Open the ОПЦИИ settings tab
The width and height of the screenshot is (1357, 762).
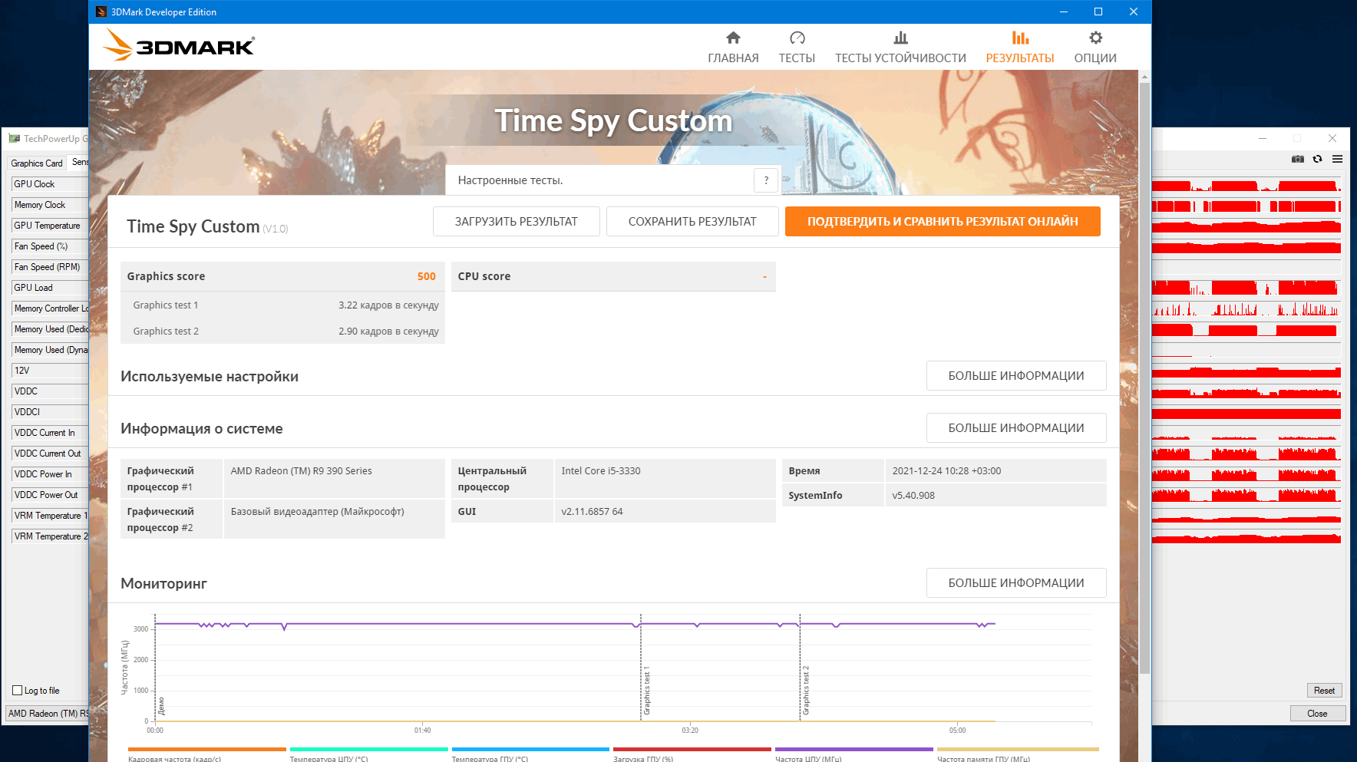click(x=1095, y=48)
